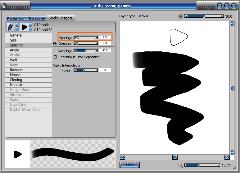The width and height of the screenshot is (240, 173).
Task: Increase Damping with right slider arrow
Action: click(x=97, y=51)
